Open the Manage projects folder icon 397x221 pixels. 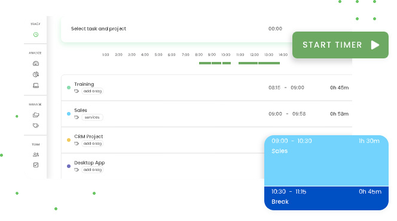click(x=36, y=115)
